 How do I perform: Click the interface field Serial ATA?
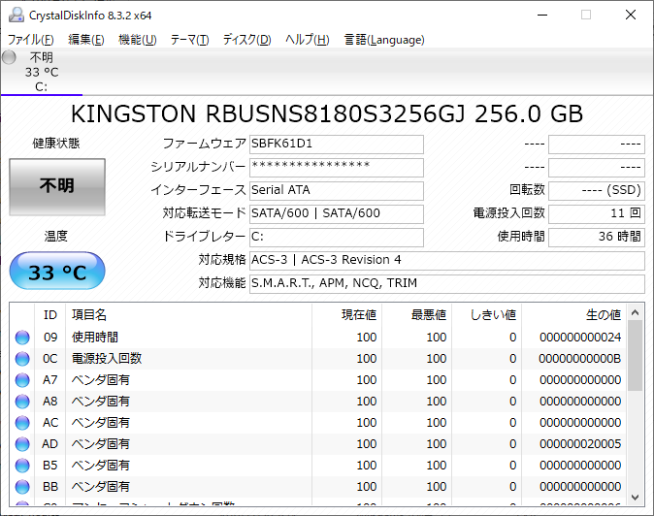pyautogui.click(x=337, y=191)
